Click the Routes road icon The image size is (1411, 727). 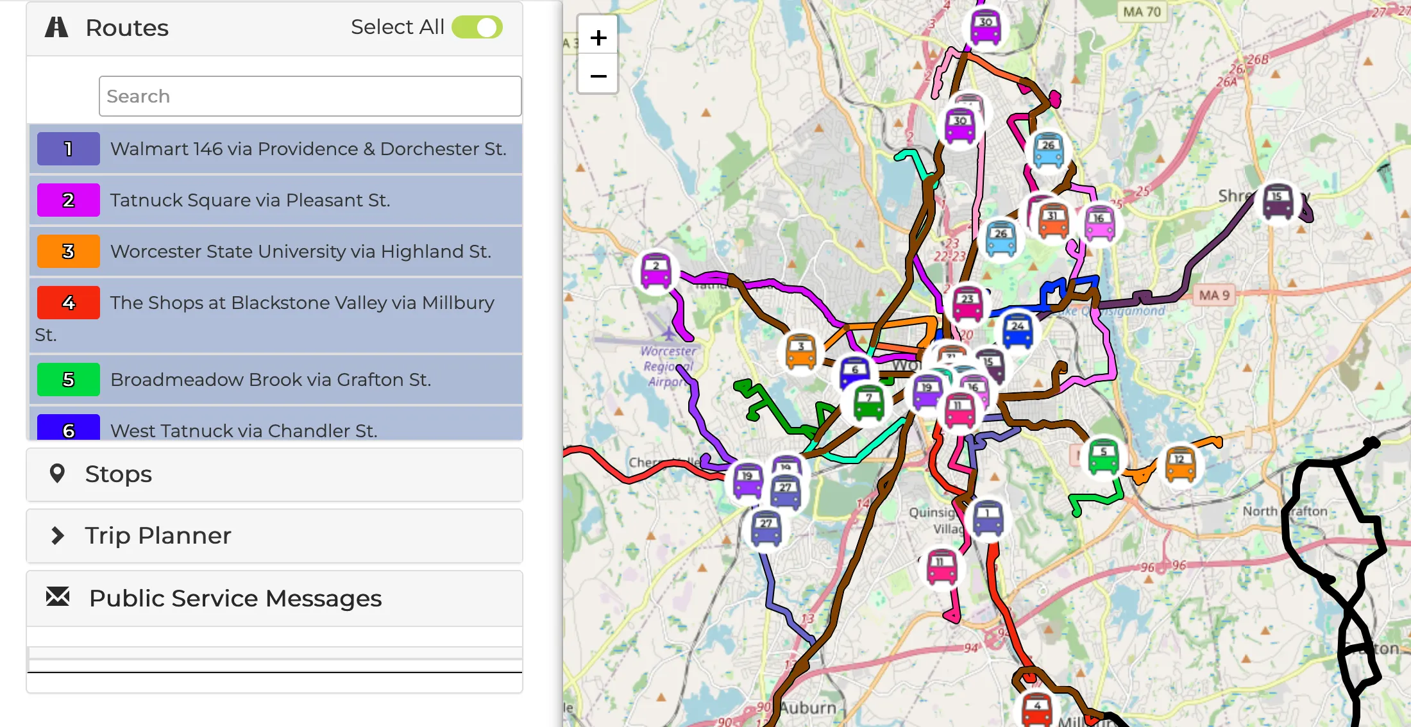coord(56,27)
